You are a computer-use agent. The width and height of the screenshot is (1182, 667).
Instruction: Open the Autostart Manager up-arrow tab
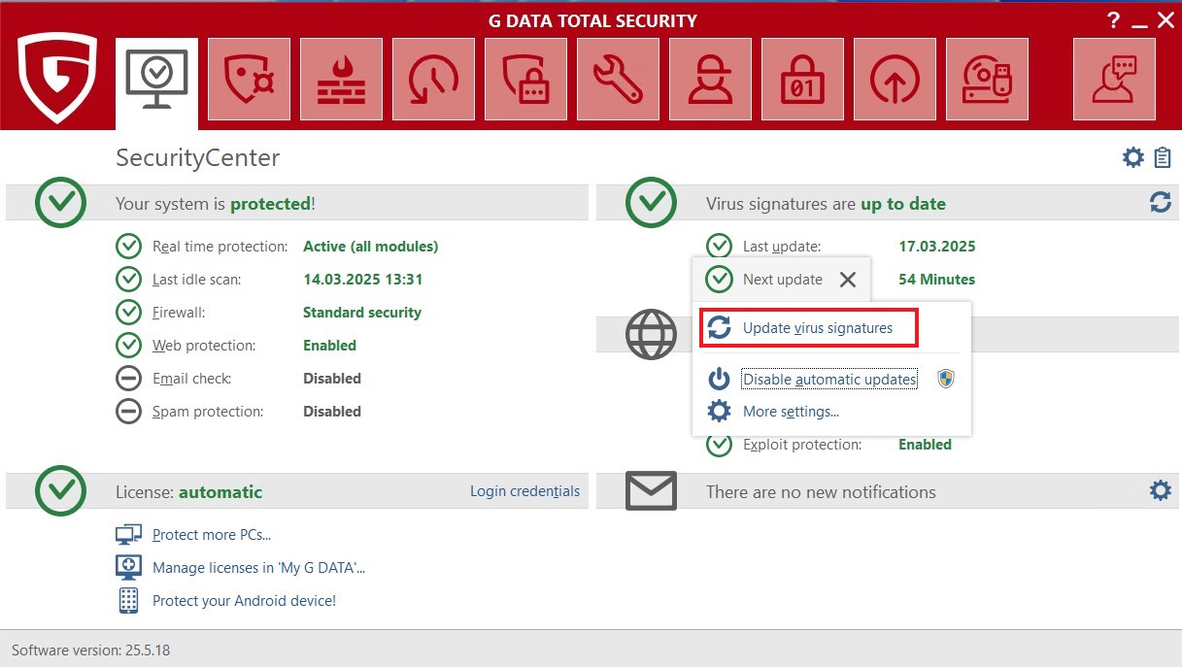[895, 80]
